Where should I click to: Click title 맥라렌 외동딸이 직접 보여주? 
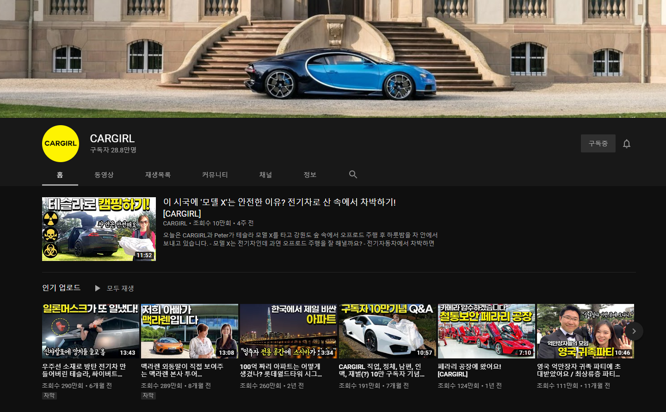(182, 370)
